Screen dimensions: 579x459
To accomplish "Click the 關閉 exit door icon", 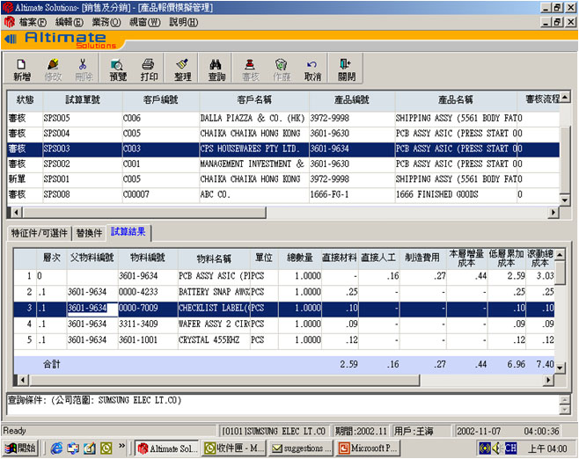I will pyautogui.click(x=346, y=69).
